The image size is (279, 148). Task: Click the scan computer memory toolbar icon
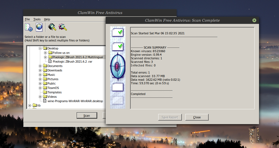pyautogui.click(x=52, y=27)
